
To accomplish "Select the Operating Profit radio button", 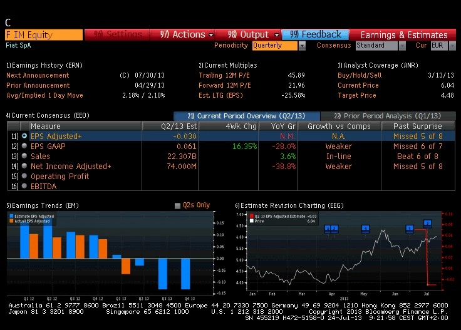I will pyautogui.click(x=24, y=176).
